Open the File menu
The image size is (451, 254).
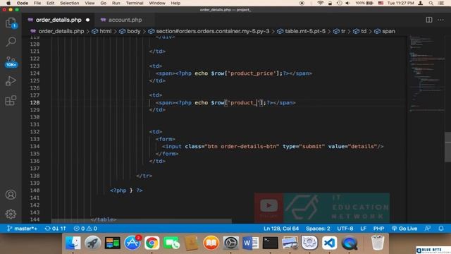point(37,3)
